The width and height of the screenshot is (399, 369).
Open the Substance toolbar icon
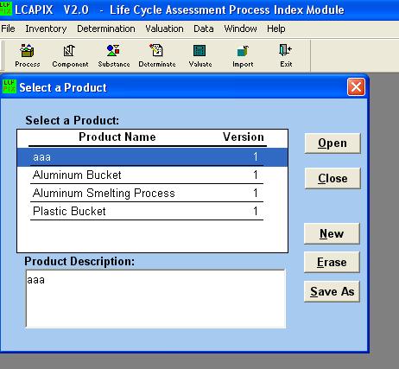point(113,50)
